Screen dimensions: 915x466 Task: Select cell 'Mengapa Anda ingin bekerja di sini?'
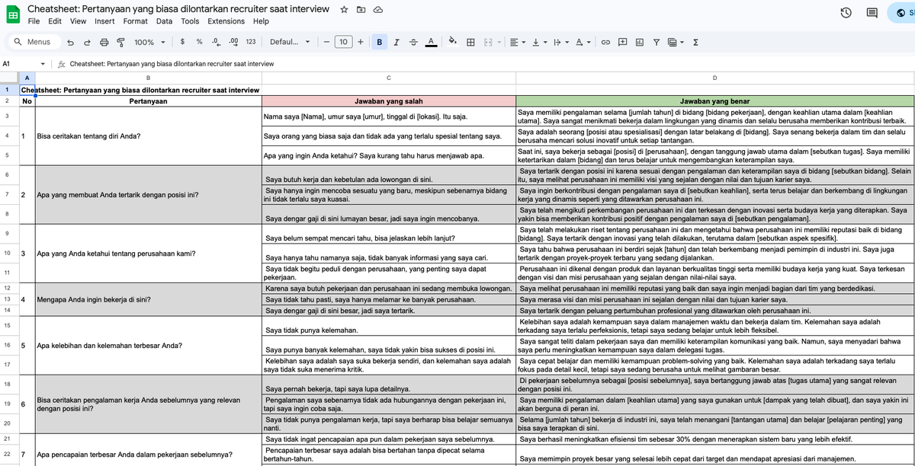pyautogui.click(x=148, y=299)
